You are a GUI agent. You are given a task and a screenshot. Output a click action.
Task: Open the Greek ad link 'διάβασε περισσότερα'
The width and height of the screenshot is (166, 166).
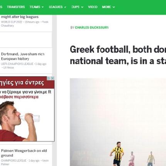19,97
